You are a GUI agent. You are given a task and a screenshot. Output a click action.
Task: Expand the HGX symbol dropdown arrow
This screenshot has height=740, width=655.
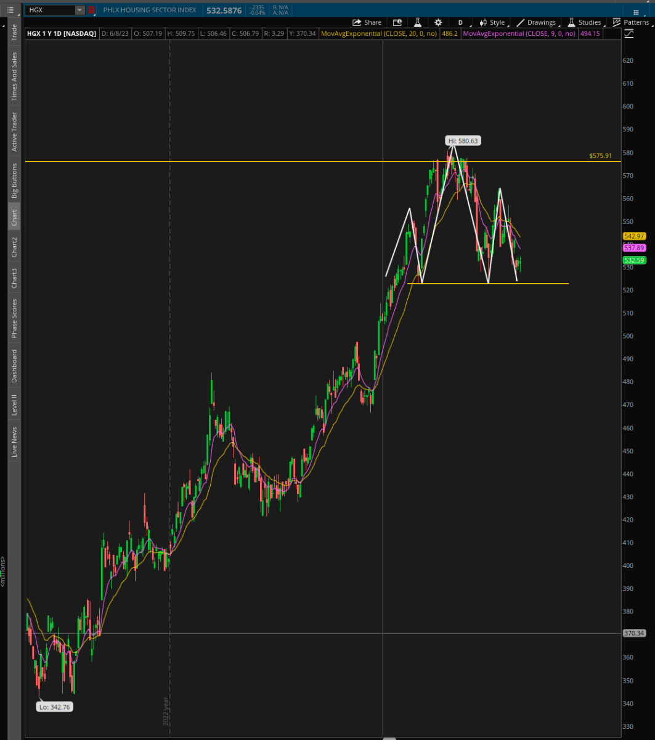(x=79, y=10)
